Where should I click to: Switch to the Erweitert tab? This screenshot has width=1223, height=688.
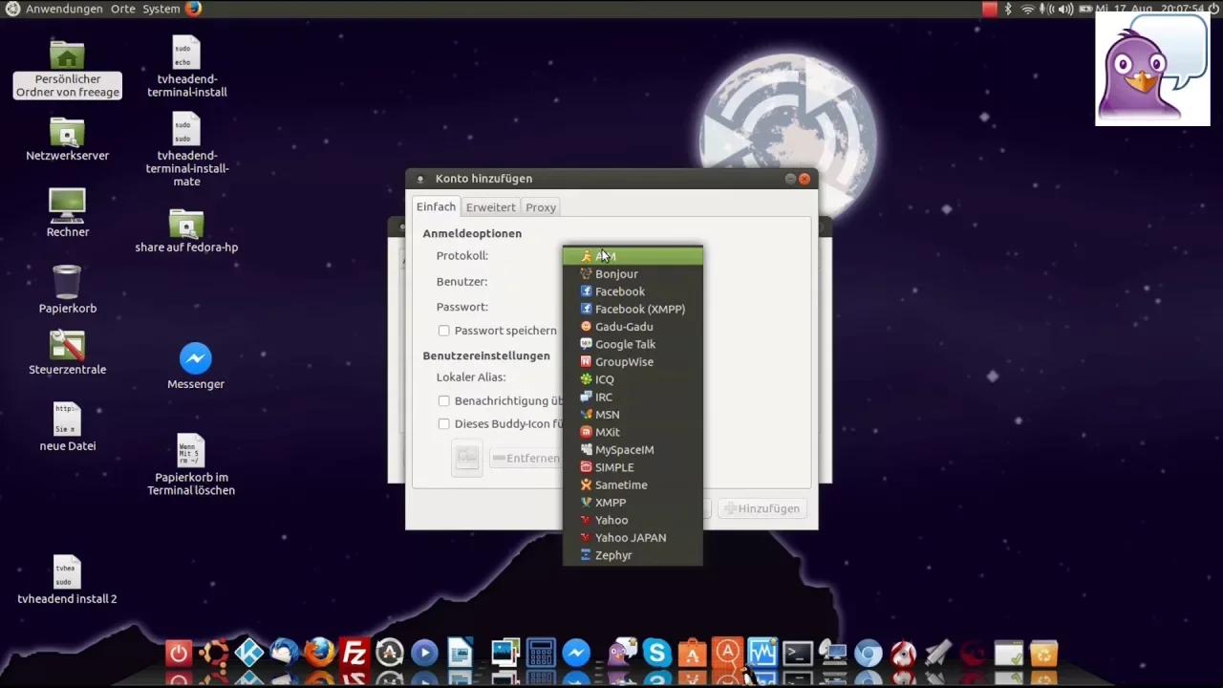pos(490,207)
